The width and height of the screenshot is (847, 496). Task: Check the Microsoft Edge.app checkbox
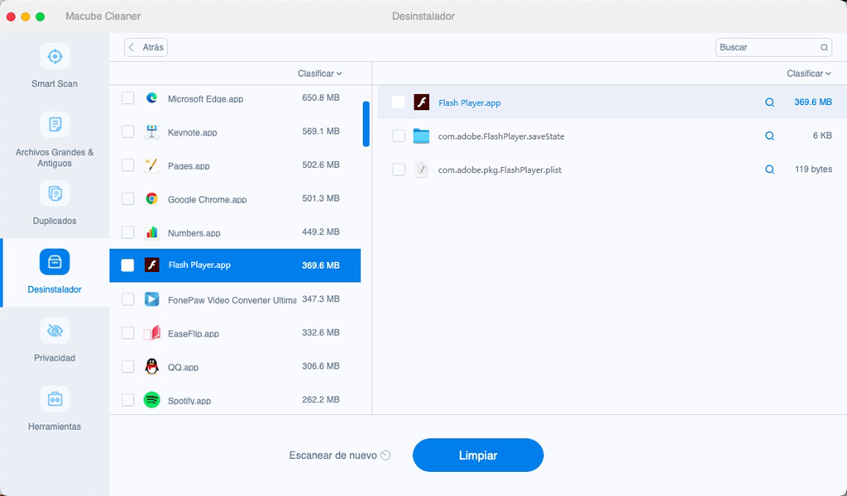coord(128,98)
